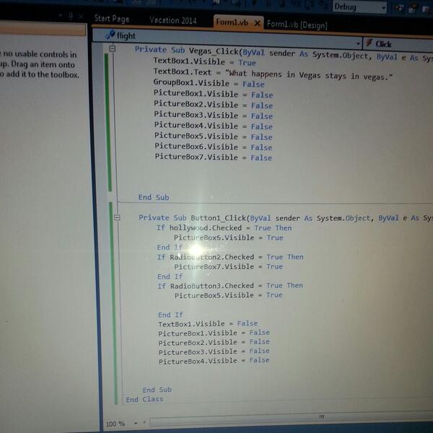
Task: Open the flight class name dropdown
Action: click(358, 43)
